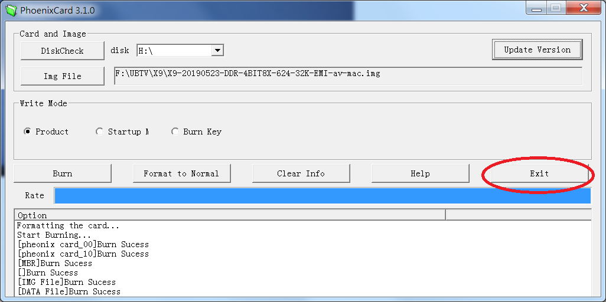Click the PhoenixCard app icon in title bar

coord(12,10)
